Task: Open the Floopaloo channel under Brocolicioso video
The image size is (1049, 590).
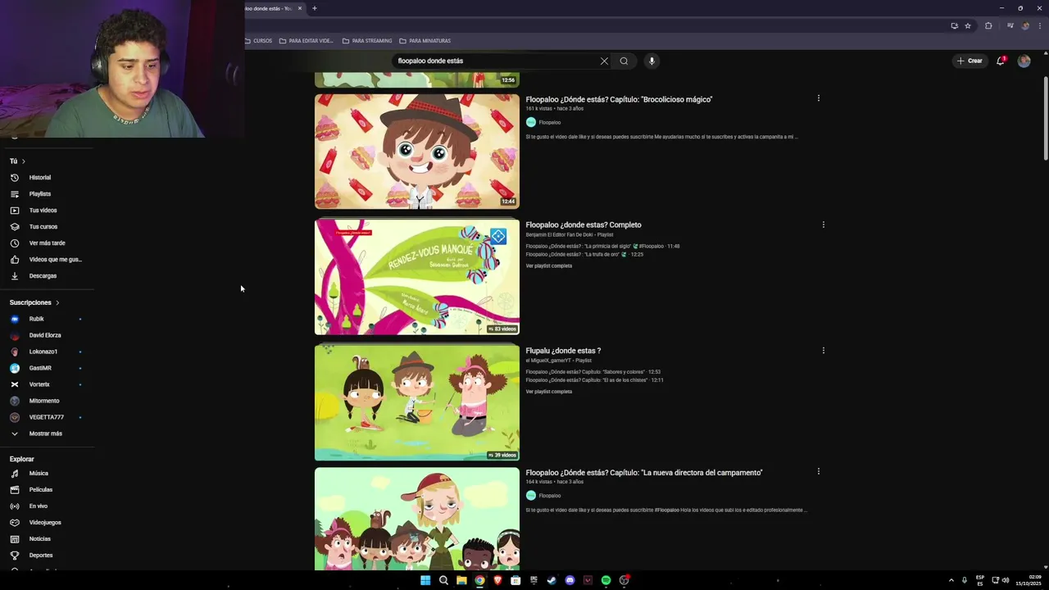Action: click(x=549, y=122)
